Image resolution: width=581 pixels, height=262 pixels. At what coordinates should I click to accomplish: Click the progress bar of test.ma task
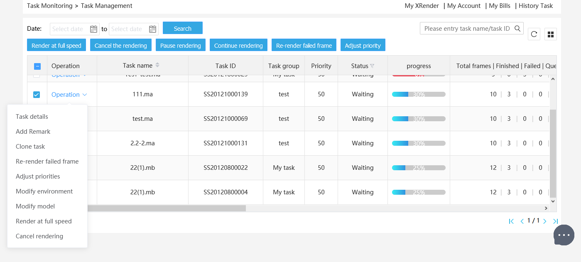419,119
